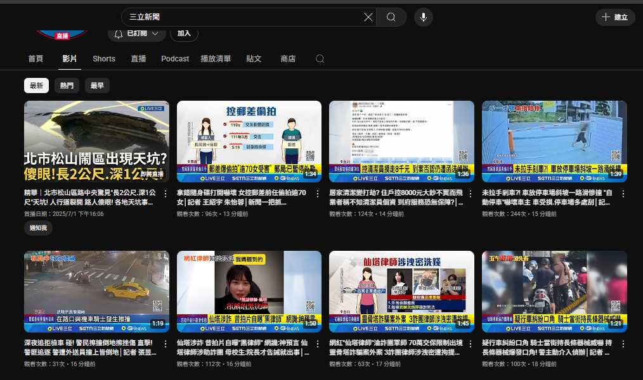Open the taxi and scooter collision thumbnail
643x380 pixels.
point(96,291)
